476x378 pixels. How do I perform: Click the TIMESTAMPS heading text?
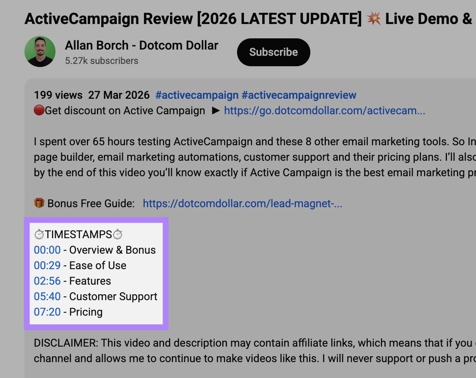pos(78,234)
